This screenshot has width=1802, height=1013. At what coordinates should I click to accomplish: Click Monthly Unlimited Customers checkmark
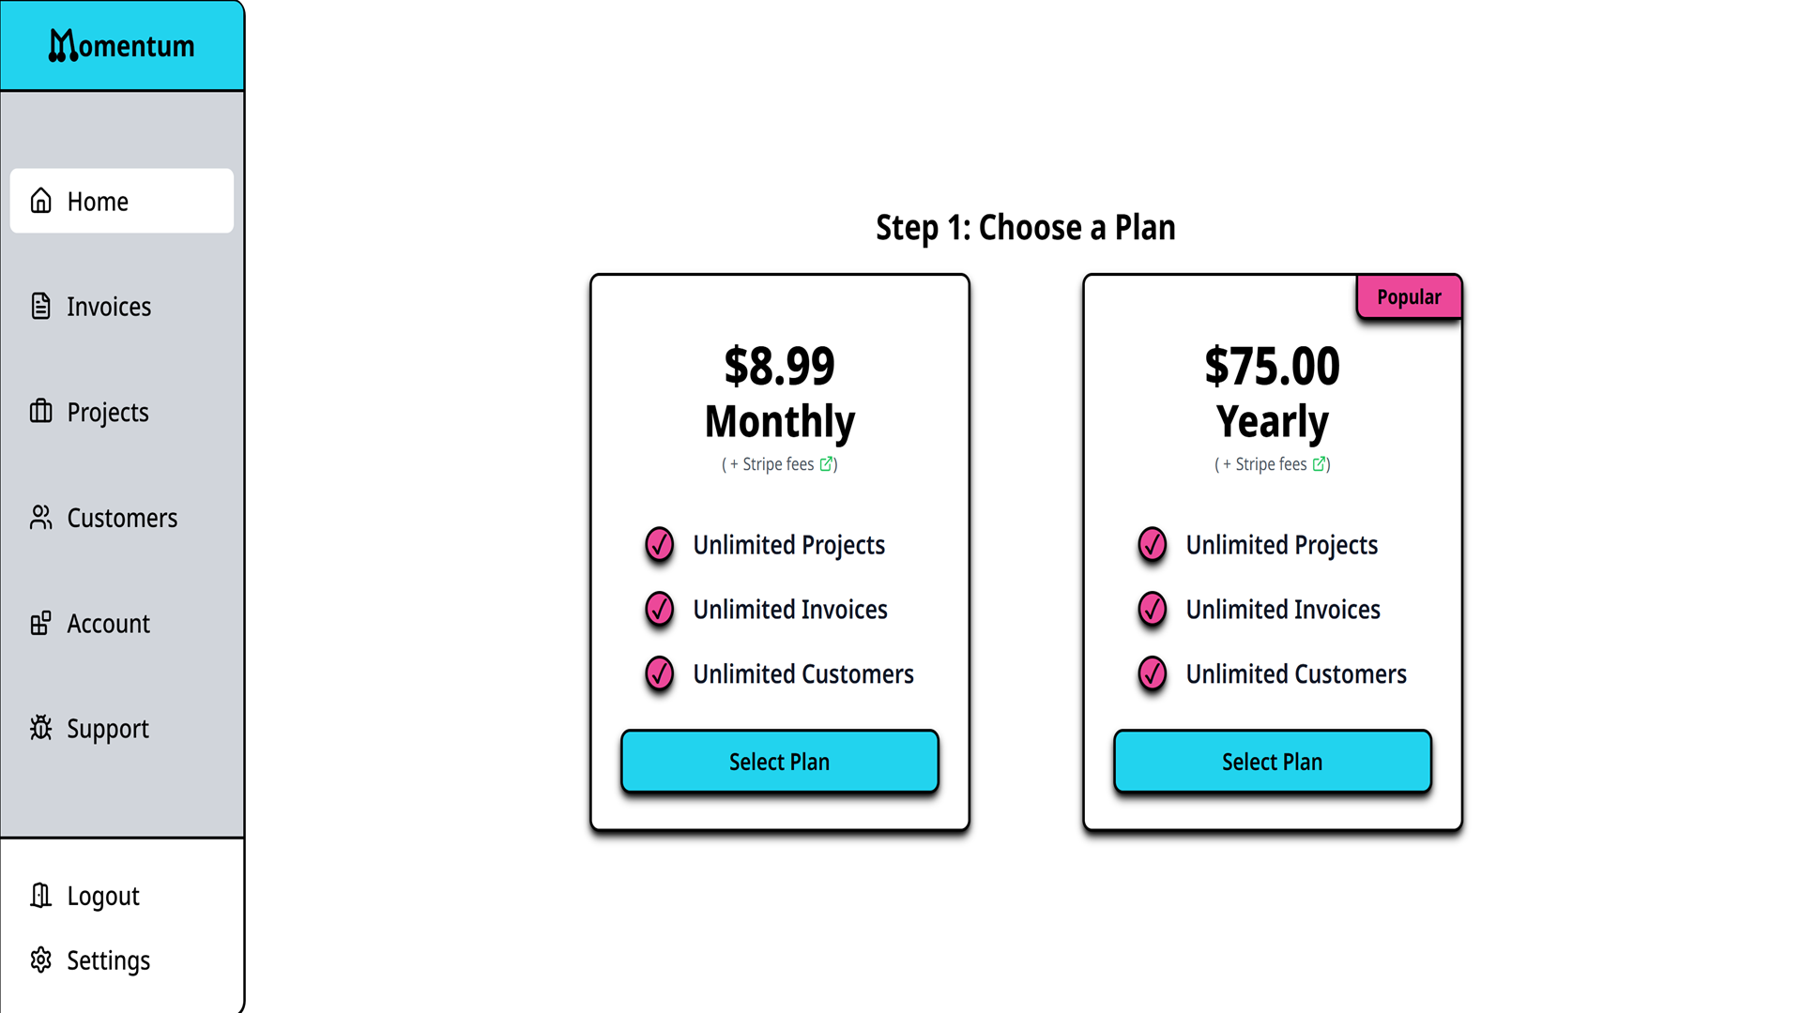660,673
